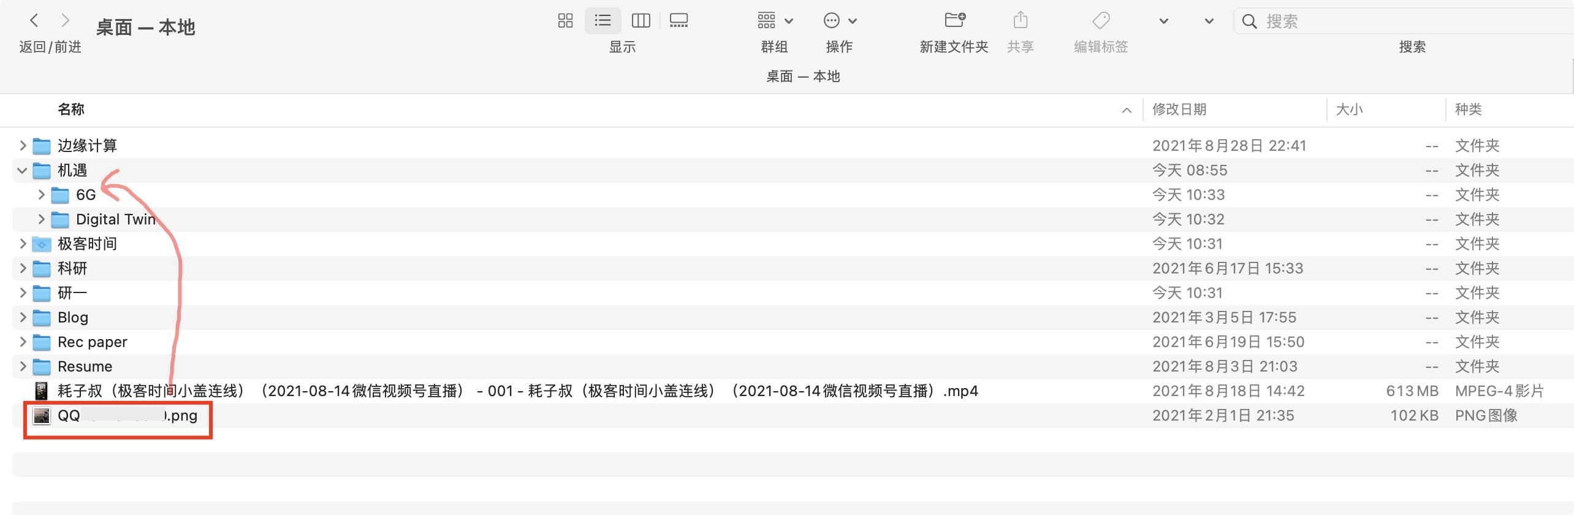The height and width of the screenshot is (515, 1574).
Task: Select the Digital Twin folder icon
Action: point(60,219)
